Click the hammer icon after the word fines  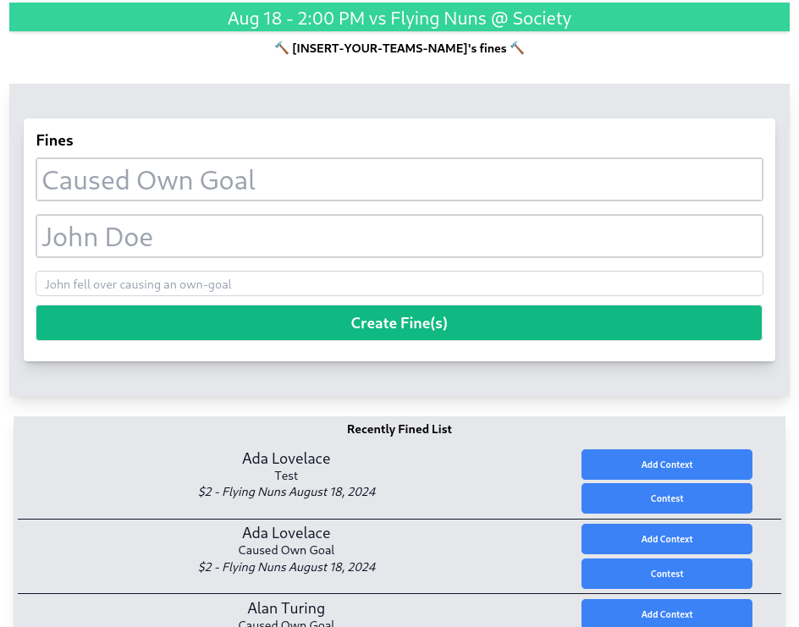517,48
